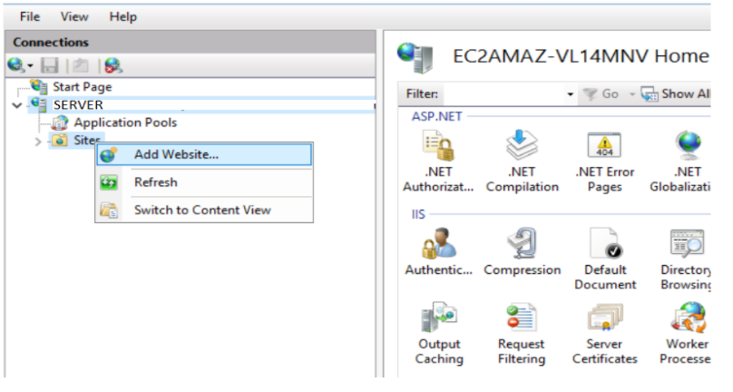This screenshot has height=392, width=733.
Task: Open the .NET Compilation feature
Action: click(523, 162)
